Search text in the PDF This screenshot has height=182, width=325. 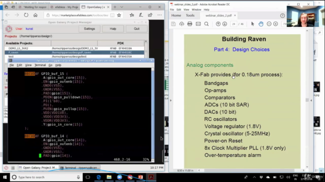coord(207,24)
